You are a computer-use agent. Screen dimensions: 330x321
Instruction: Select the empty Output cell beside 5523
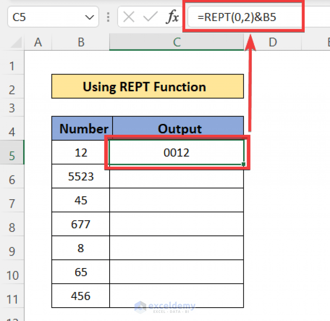click(x=176, y=176)
